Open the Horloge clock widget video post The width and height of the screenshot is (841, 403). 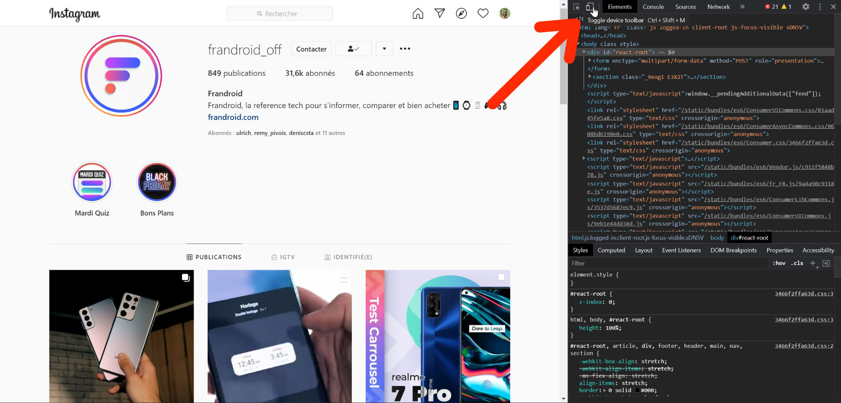(279, 336)
